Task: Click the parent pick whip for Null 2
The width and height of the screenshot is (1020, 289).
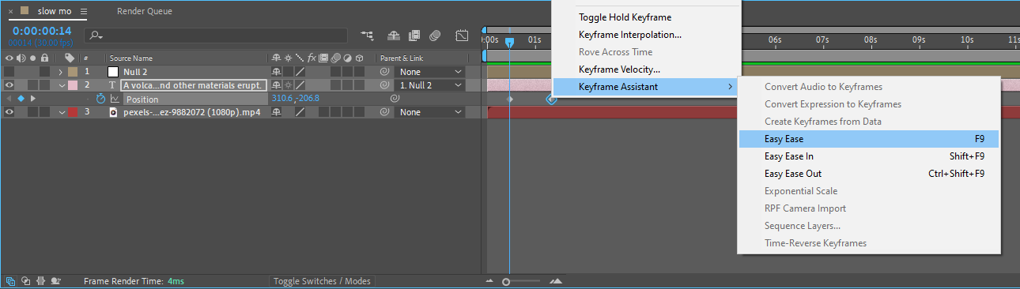Action: pyautogui.click(x=385, y=72)
